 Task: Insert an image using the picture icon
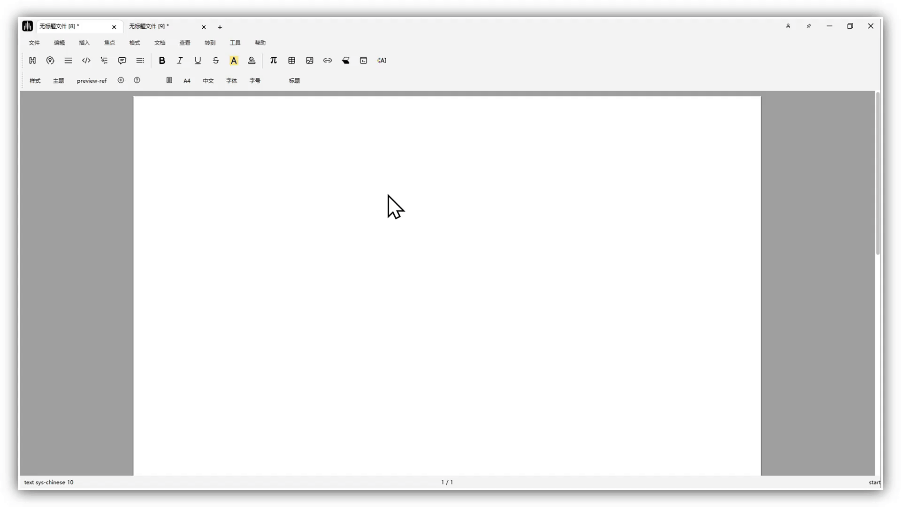point(310,61)
